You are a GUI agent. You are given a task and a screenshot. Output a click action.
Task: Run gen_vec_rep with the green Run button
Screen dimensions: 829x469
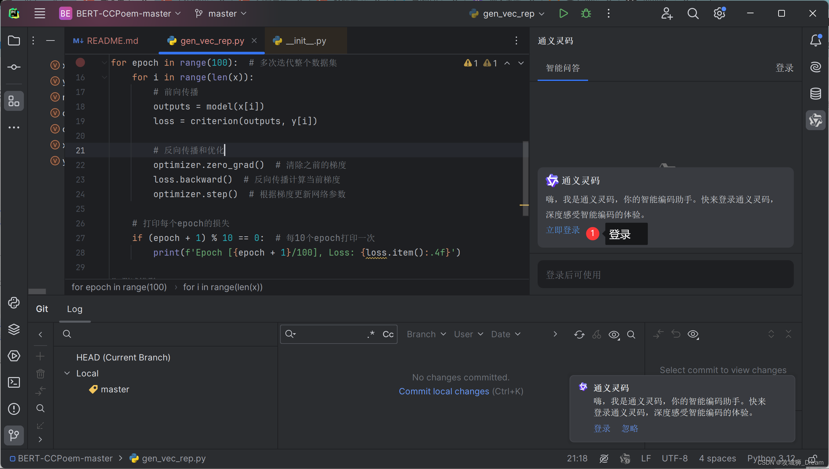coord(563,14)
